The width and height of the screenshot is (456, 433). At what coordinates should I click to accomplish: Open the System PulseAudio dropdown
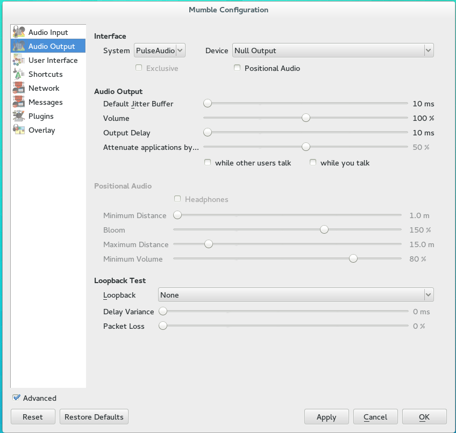[159, 50]
